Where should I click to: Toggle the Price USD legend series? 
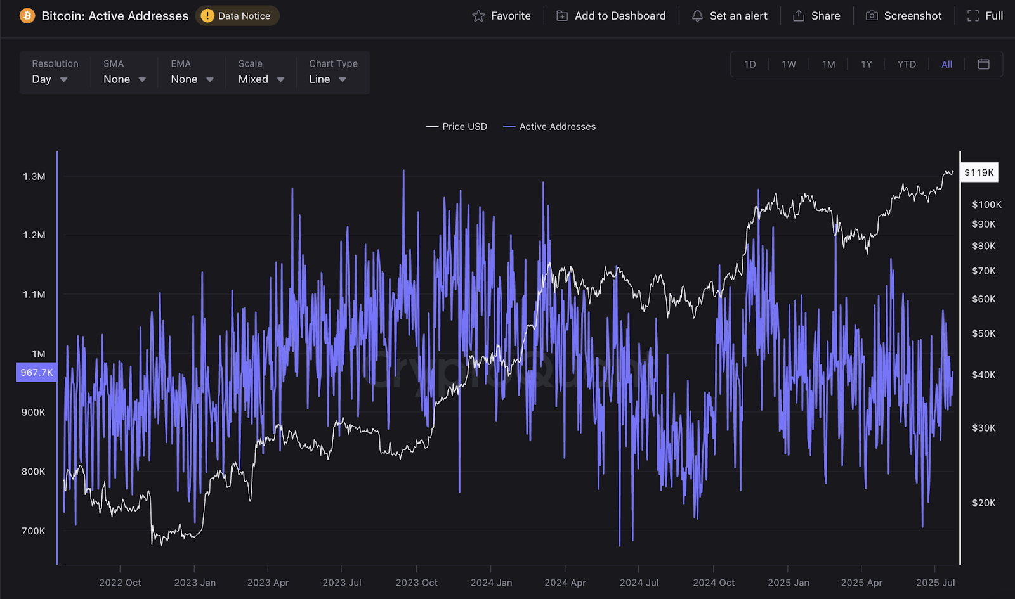457,126
